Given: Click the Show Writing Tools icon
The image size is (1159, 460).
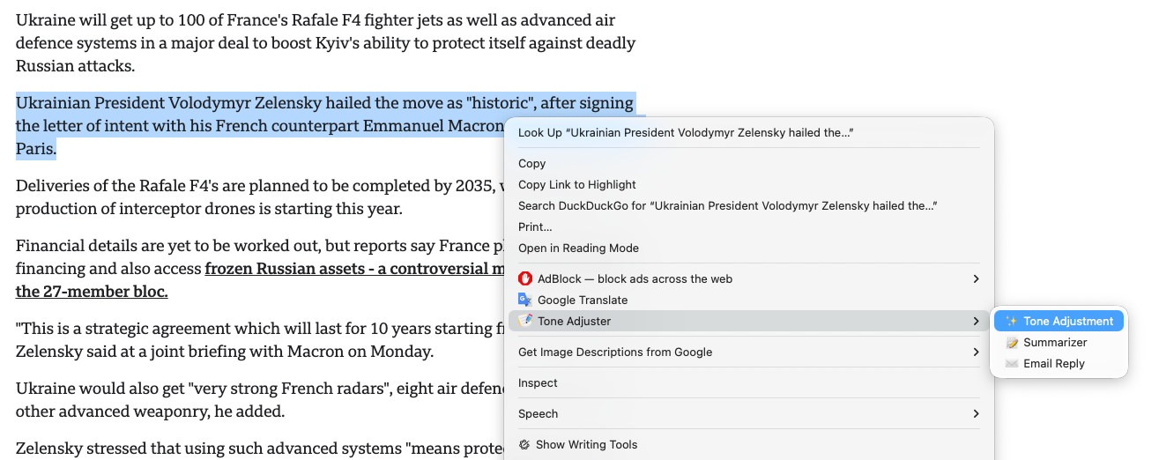Looking at the screenshot, I should (524, 444).
